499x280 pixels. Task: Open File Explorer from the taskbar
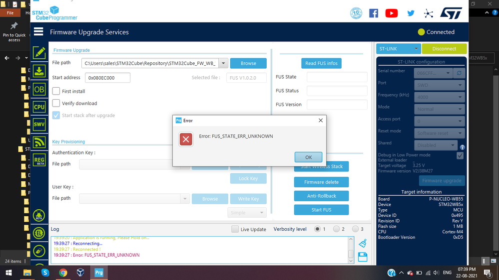pyautogui.click(x=27, y=273)
